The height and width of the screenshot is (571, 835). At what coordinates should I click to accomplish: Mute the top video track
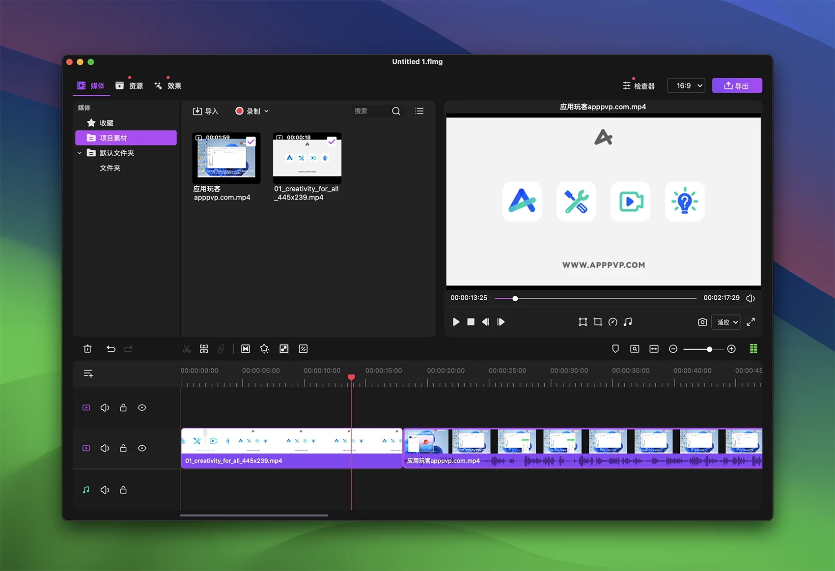click(105, 408)
